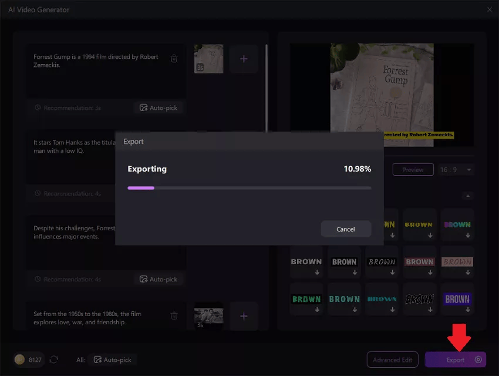Open the Advanced Edit panel

(392, 359)
